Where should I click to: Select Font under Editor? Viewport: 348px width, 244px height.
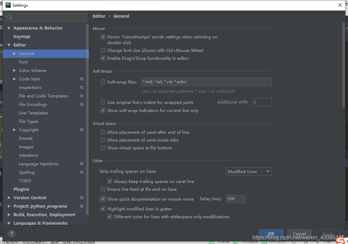(23, 62)
